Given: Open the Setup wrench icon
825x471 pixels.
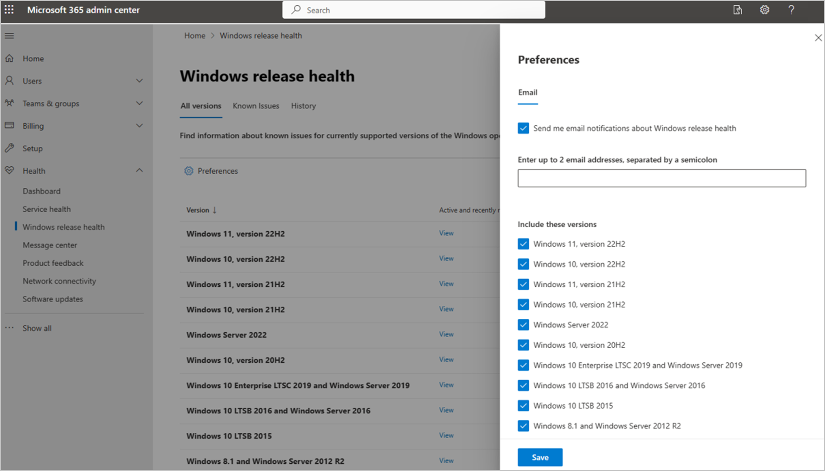Looking at the screenshot, I should 10,148.
